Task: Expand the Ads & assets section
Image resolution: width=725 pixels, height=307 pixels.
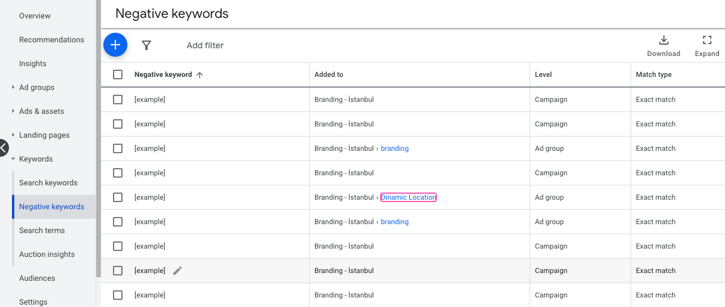Action: tap(13, 111)
